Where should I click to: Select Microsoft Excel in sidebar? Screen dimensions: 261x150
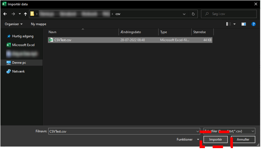pos(23,45)
